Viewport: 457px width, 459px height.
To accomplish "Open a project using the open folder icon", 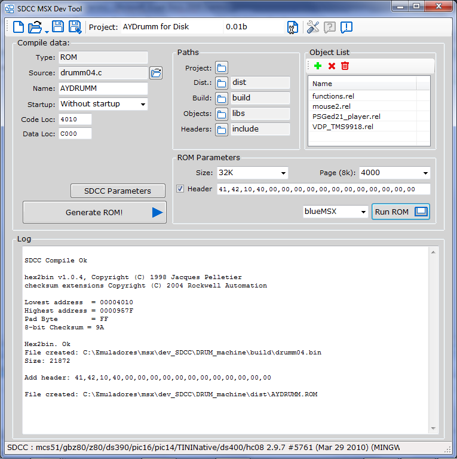I will click(x=35, y=27).
